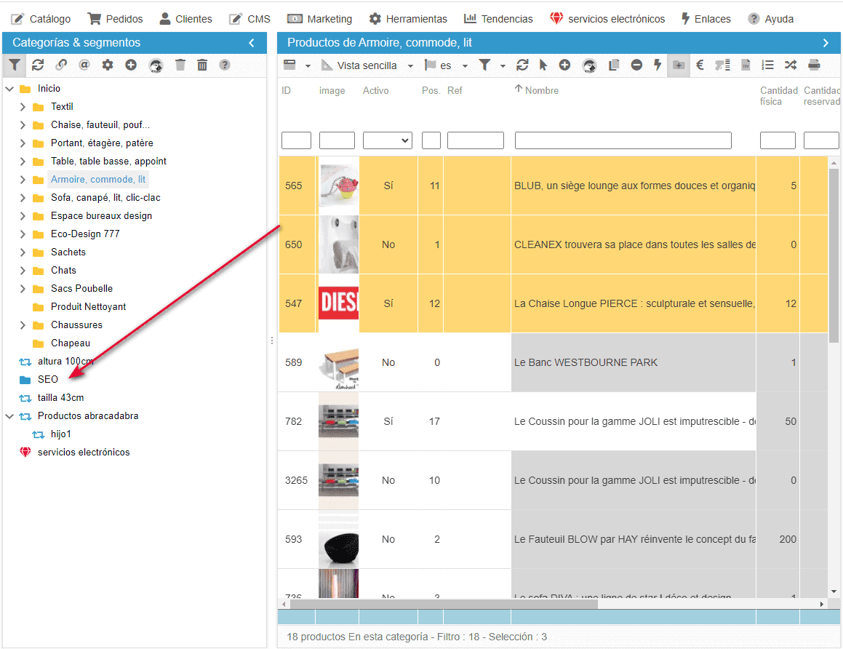Select the SEO folder in tree

click(47, 380)
